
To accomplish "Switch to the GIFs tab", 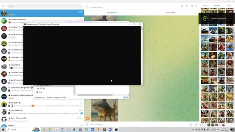I will (x=229, y=5).
